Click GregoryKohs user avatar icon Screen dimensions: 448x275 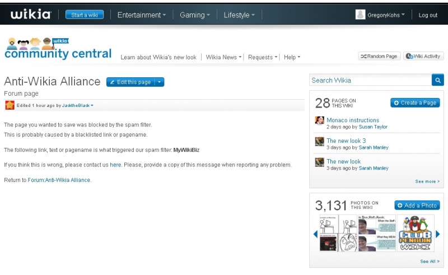coord(361,15)
